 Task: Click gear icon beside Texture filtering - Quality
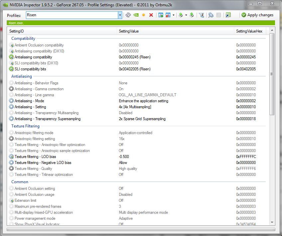11,169
